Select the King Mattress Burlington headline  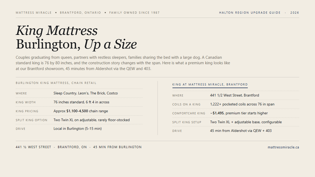(x=76, y=37)
